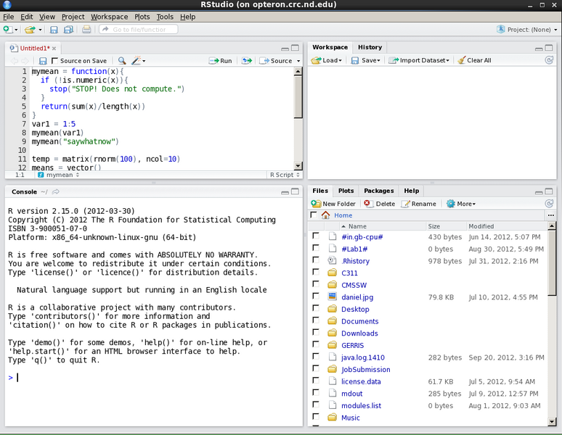Open the Plots menu in menu bar
Image resolution: width=562 pixels, height=435 pixels.
pos(142,17)
